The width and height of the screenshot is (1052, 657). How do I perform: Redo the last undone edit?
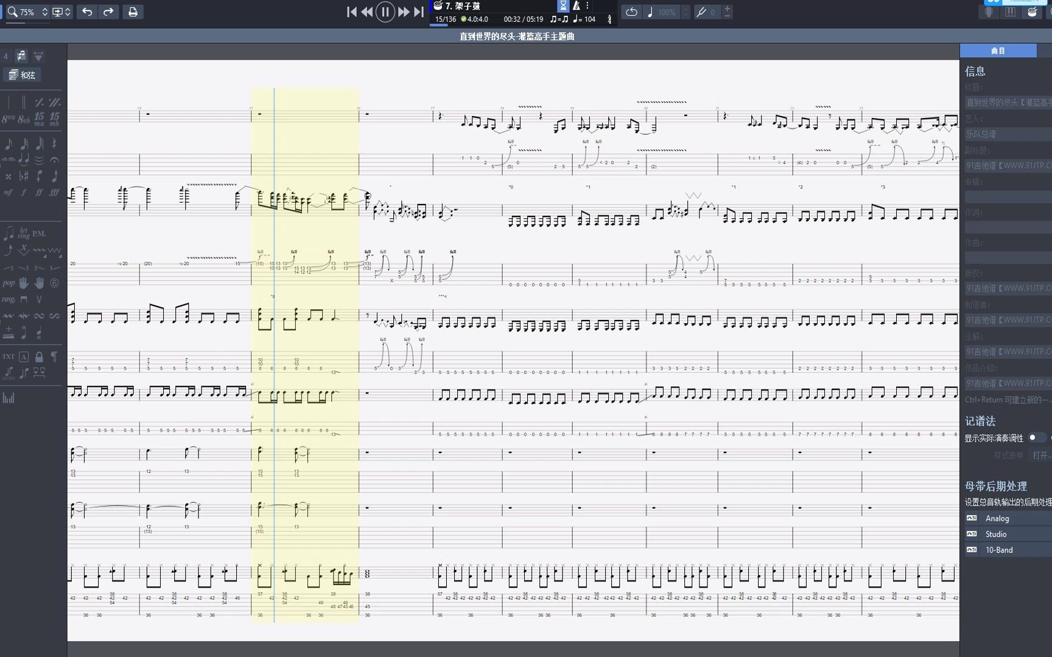[x=108, y=12]
